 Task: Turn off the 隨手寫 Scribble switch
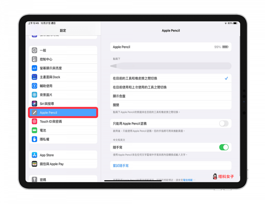(x=224, y=147)
